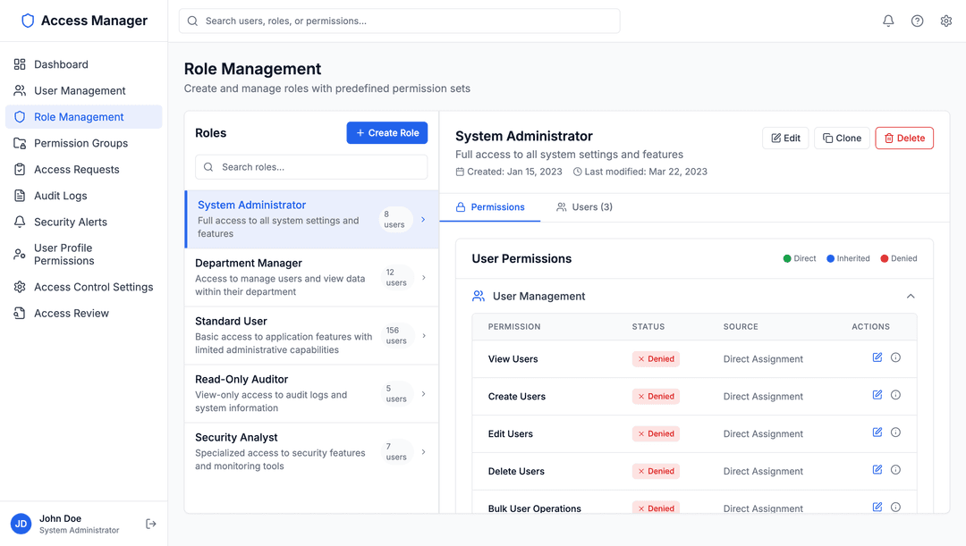The width and height of the screenshot is (966, 546).
Task: Clone the System Administrator role
Action: (841, 138)
